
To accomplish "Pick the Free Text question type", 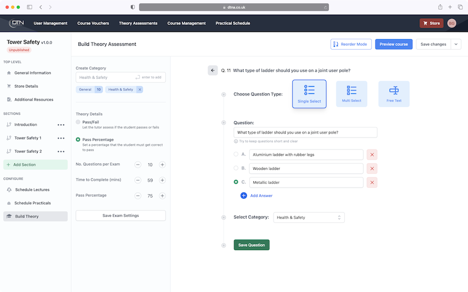I will tap(394, 94).
